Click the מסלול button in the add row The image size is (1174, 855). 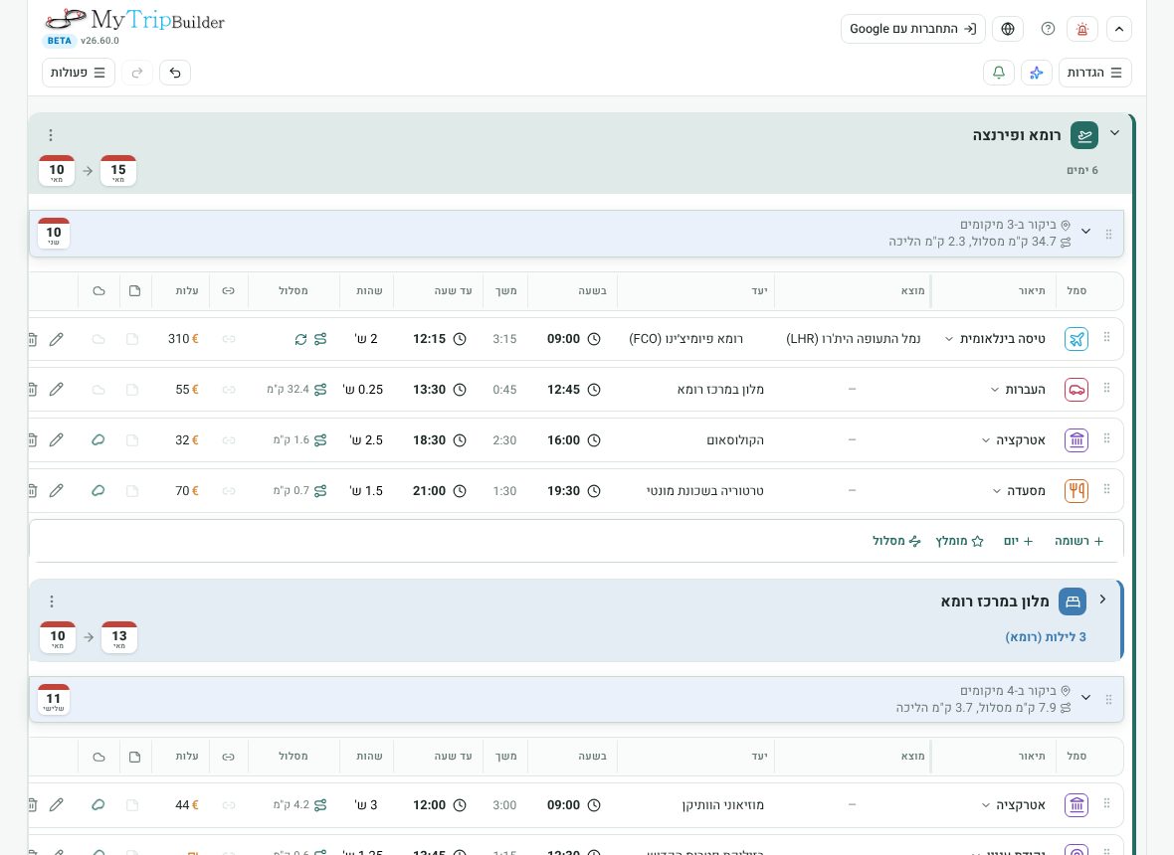(896, 541)
